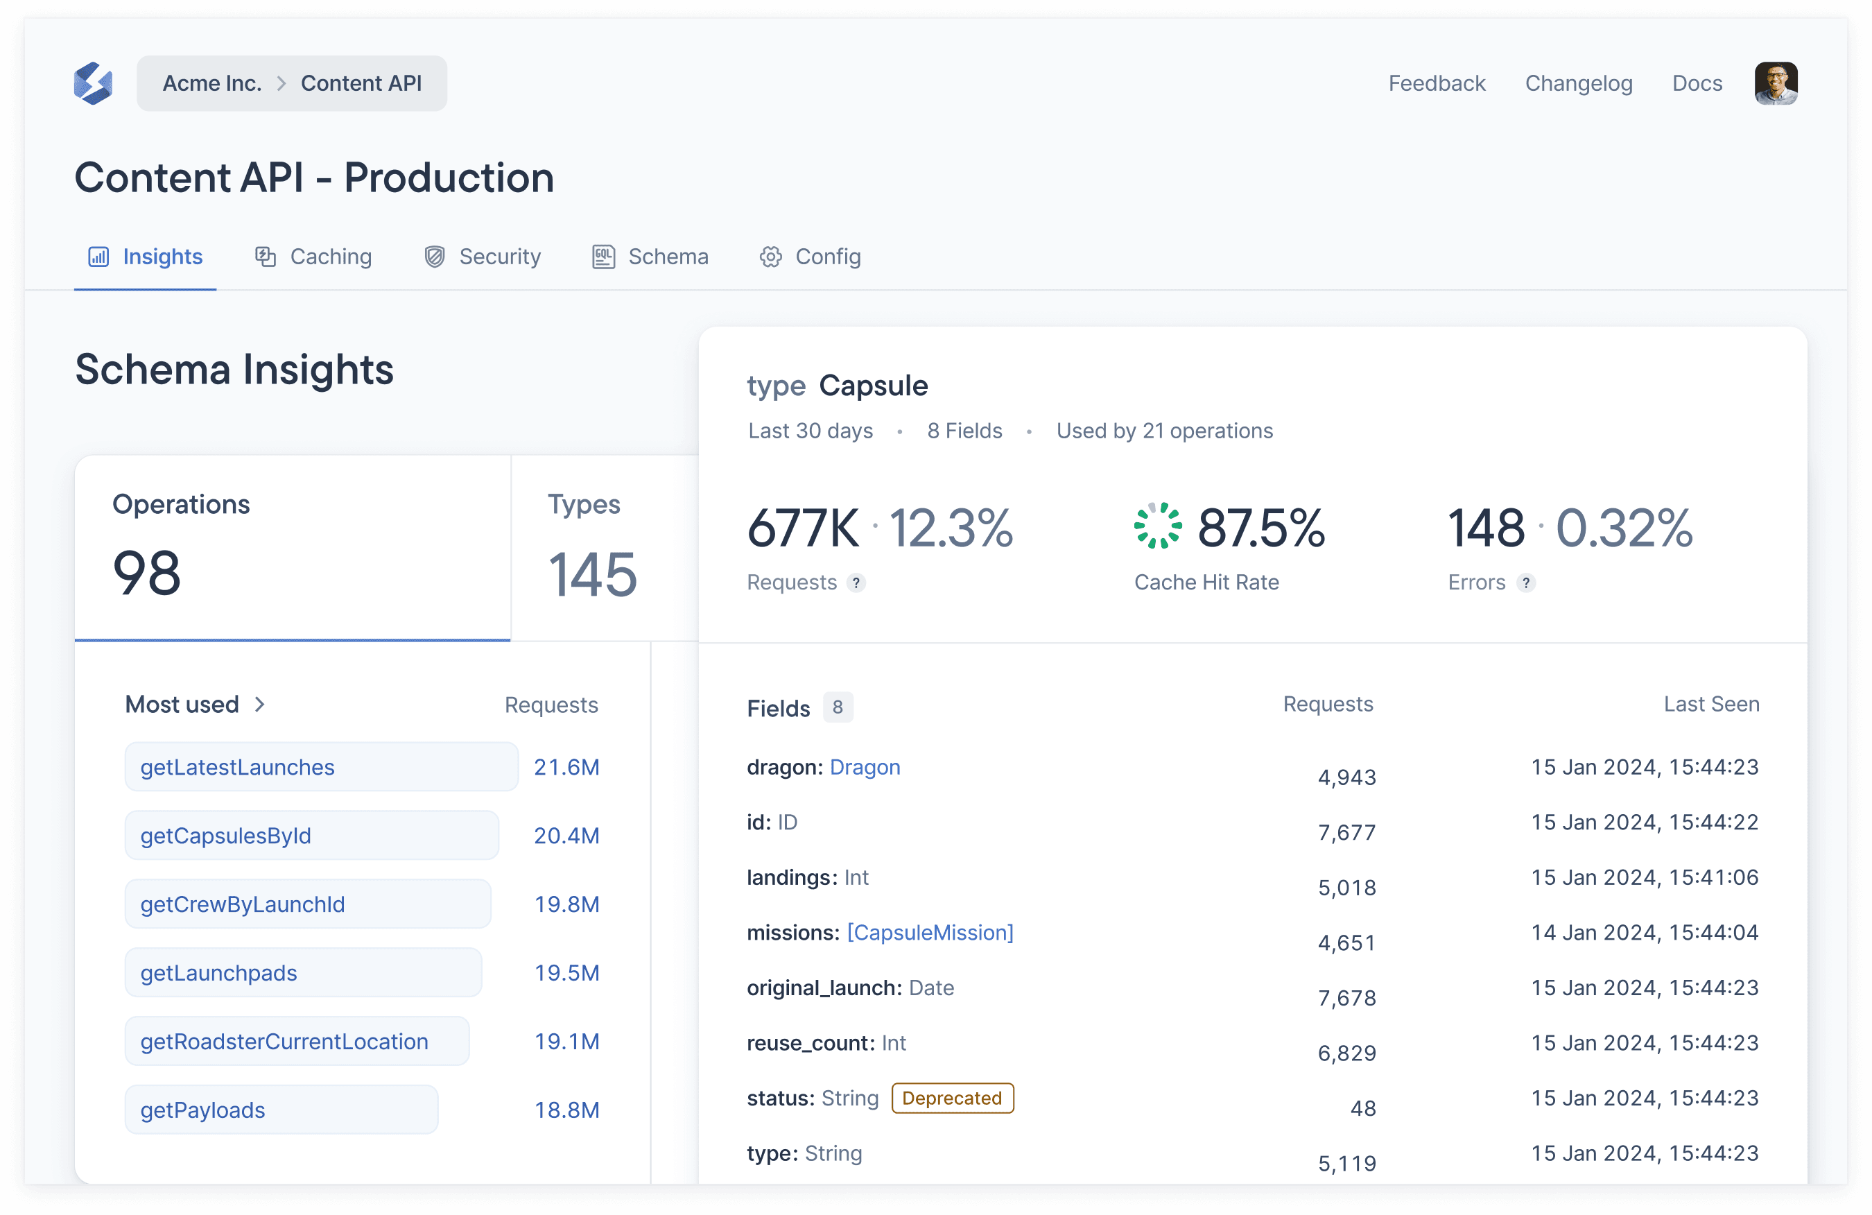Open the Changelog link
The height and width of the screenshot is (1215, 1872).
[x=1578, y=83]
